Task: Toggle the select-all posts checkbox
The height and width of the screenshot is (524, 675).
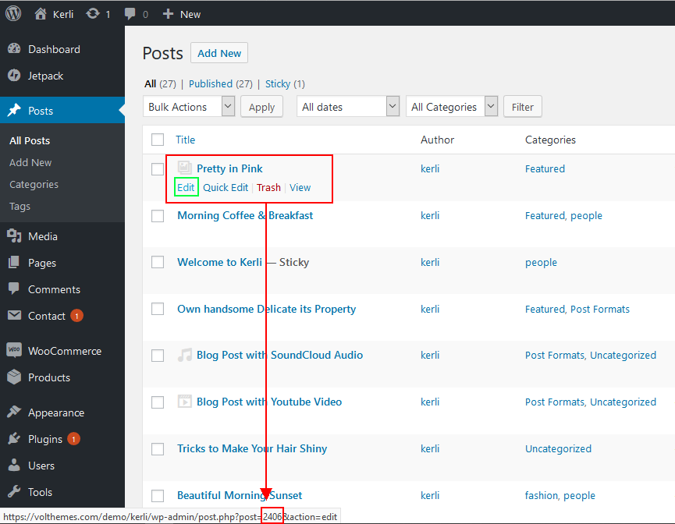Action: pos(158,140)
